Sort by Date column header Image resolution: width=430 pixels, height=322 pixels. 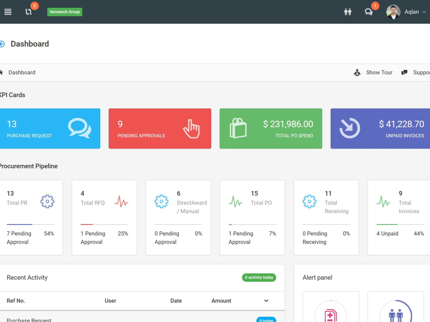176,301
